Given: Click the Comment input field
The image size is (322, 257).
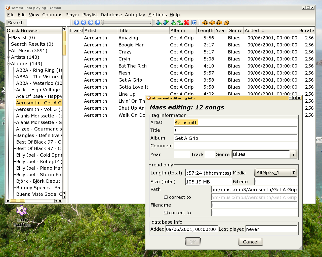Looking at the screenshot, I should [x=236, y=146].
